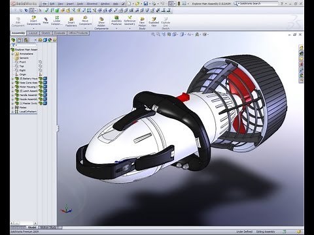Image resolution: width=314 pixels, height=235 pixels.
Task: Open the Smart Fasteners tool
Action: click(x=71, y=22)
